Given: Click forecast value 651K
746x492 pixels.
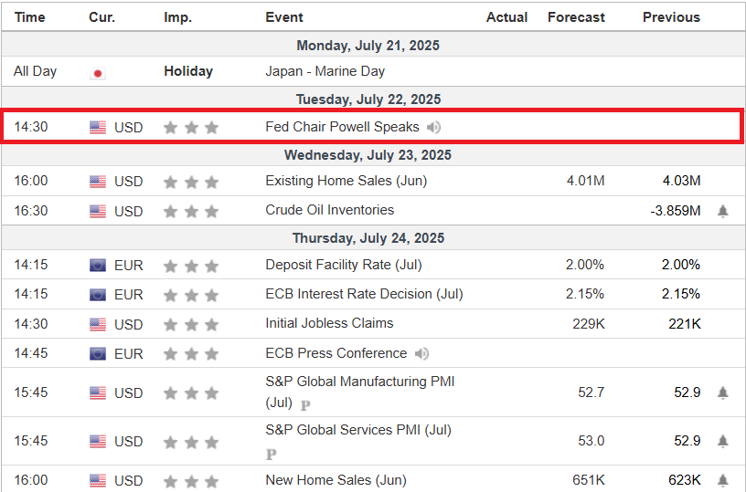Looking at the screenshot, I should tap(589, 480).
